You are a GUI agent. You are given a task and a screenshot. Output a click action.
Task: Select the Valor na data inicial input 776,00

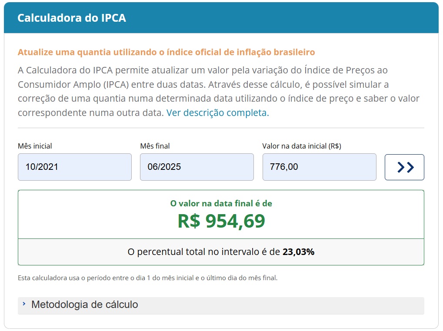(319, 167)
